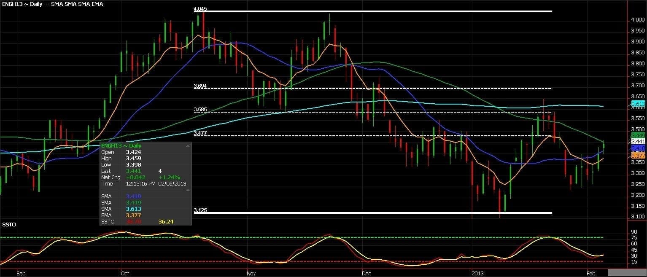
Task: Collapse the price section of the data box
Action: (188, 145)
